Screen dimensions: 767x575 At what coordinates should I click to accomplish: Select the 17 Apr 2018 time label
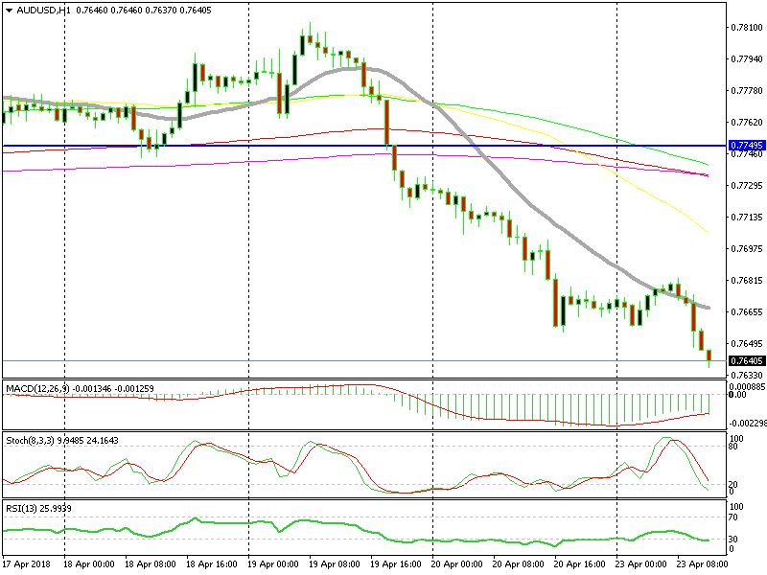(x=27, y=563)
